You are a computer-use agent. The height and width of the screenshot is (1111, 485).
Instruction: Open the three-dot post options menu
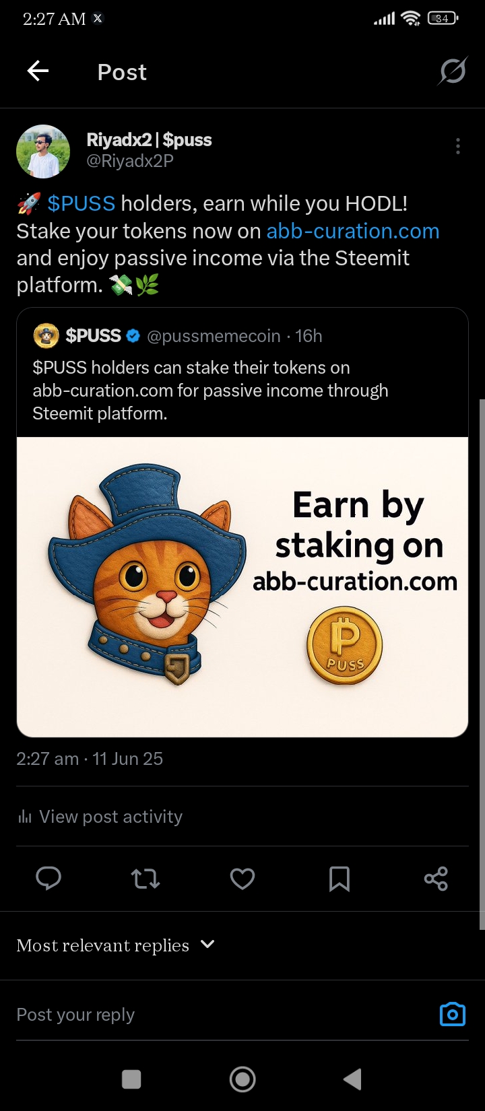[x=457, y=146]
